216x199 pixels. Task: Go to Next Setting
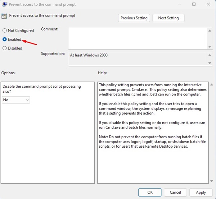(168, 18)
